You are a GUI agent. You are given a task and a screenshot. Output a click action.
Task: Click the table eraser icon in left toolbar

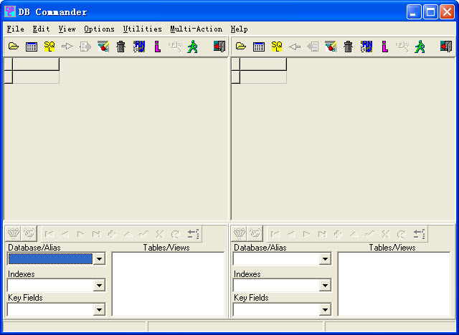click(103, 47)
